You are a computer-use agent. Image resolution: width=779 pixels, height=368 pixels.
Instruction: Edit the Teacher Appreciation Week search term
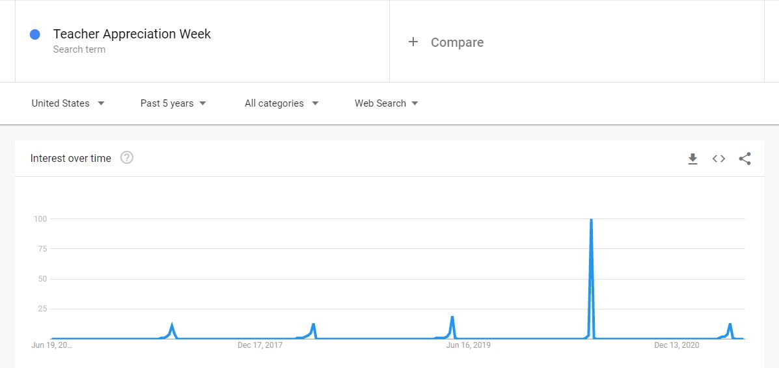pos(132,34)
